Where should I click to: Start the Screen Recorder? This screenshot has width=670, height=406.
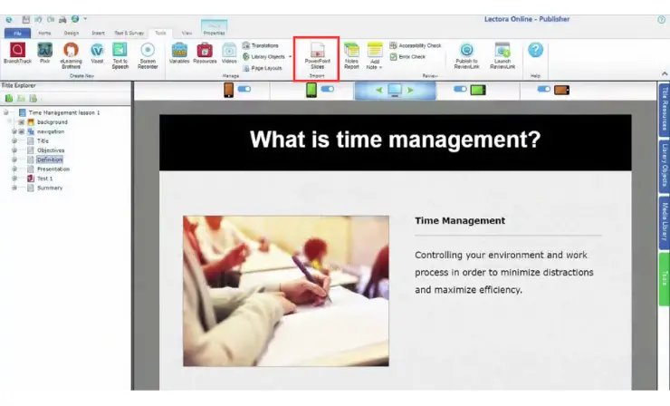148,55
